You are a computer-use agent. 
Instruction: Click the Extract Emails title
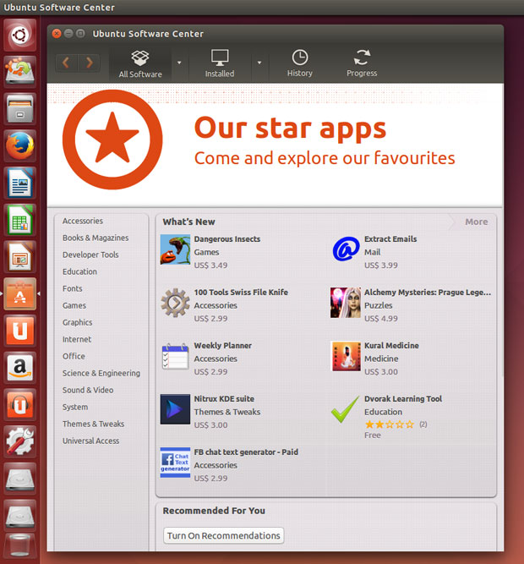pyautogui.click(x=390, y=238)
